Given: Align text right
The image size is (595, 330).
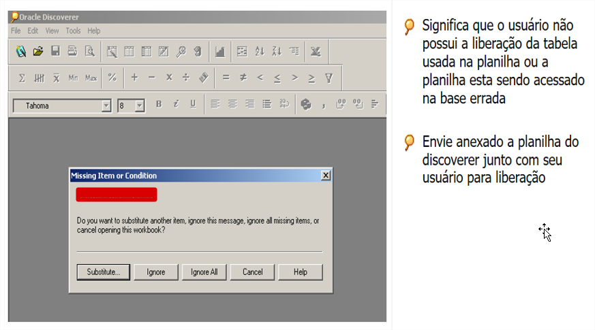Looking at the screenshot, I should point(249,104).
